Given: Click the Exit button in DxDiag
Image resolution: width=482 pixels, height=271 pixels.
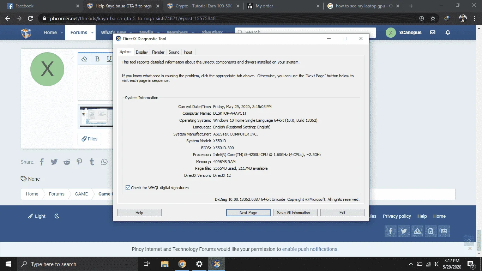Looking at the screenshot, I should [x=342, y=213].
